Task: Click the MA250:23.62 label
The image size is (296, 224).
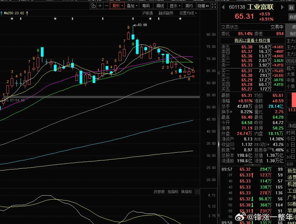Action: pos(14,13)
